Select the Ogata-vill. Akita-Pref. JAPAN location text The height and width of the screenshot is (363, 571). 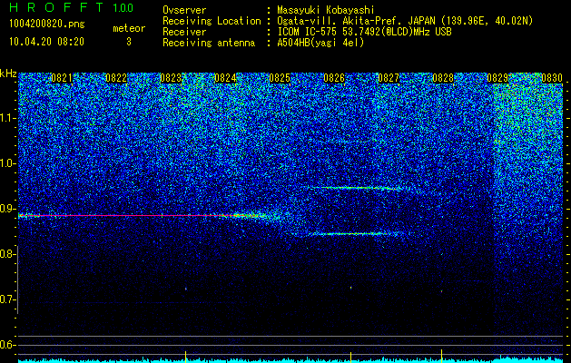tap(405, 21)
